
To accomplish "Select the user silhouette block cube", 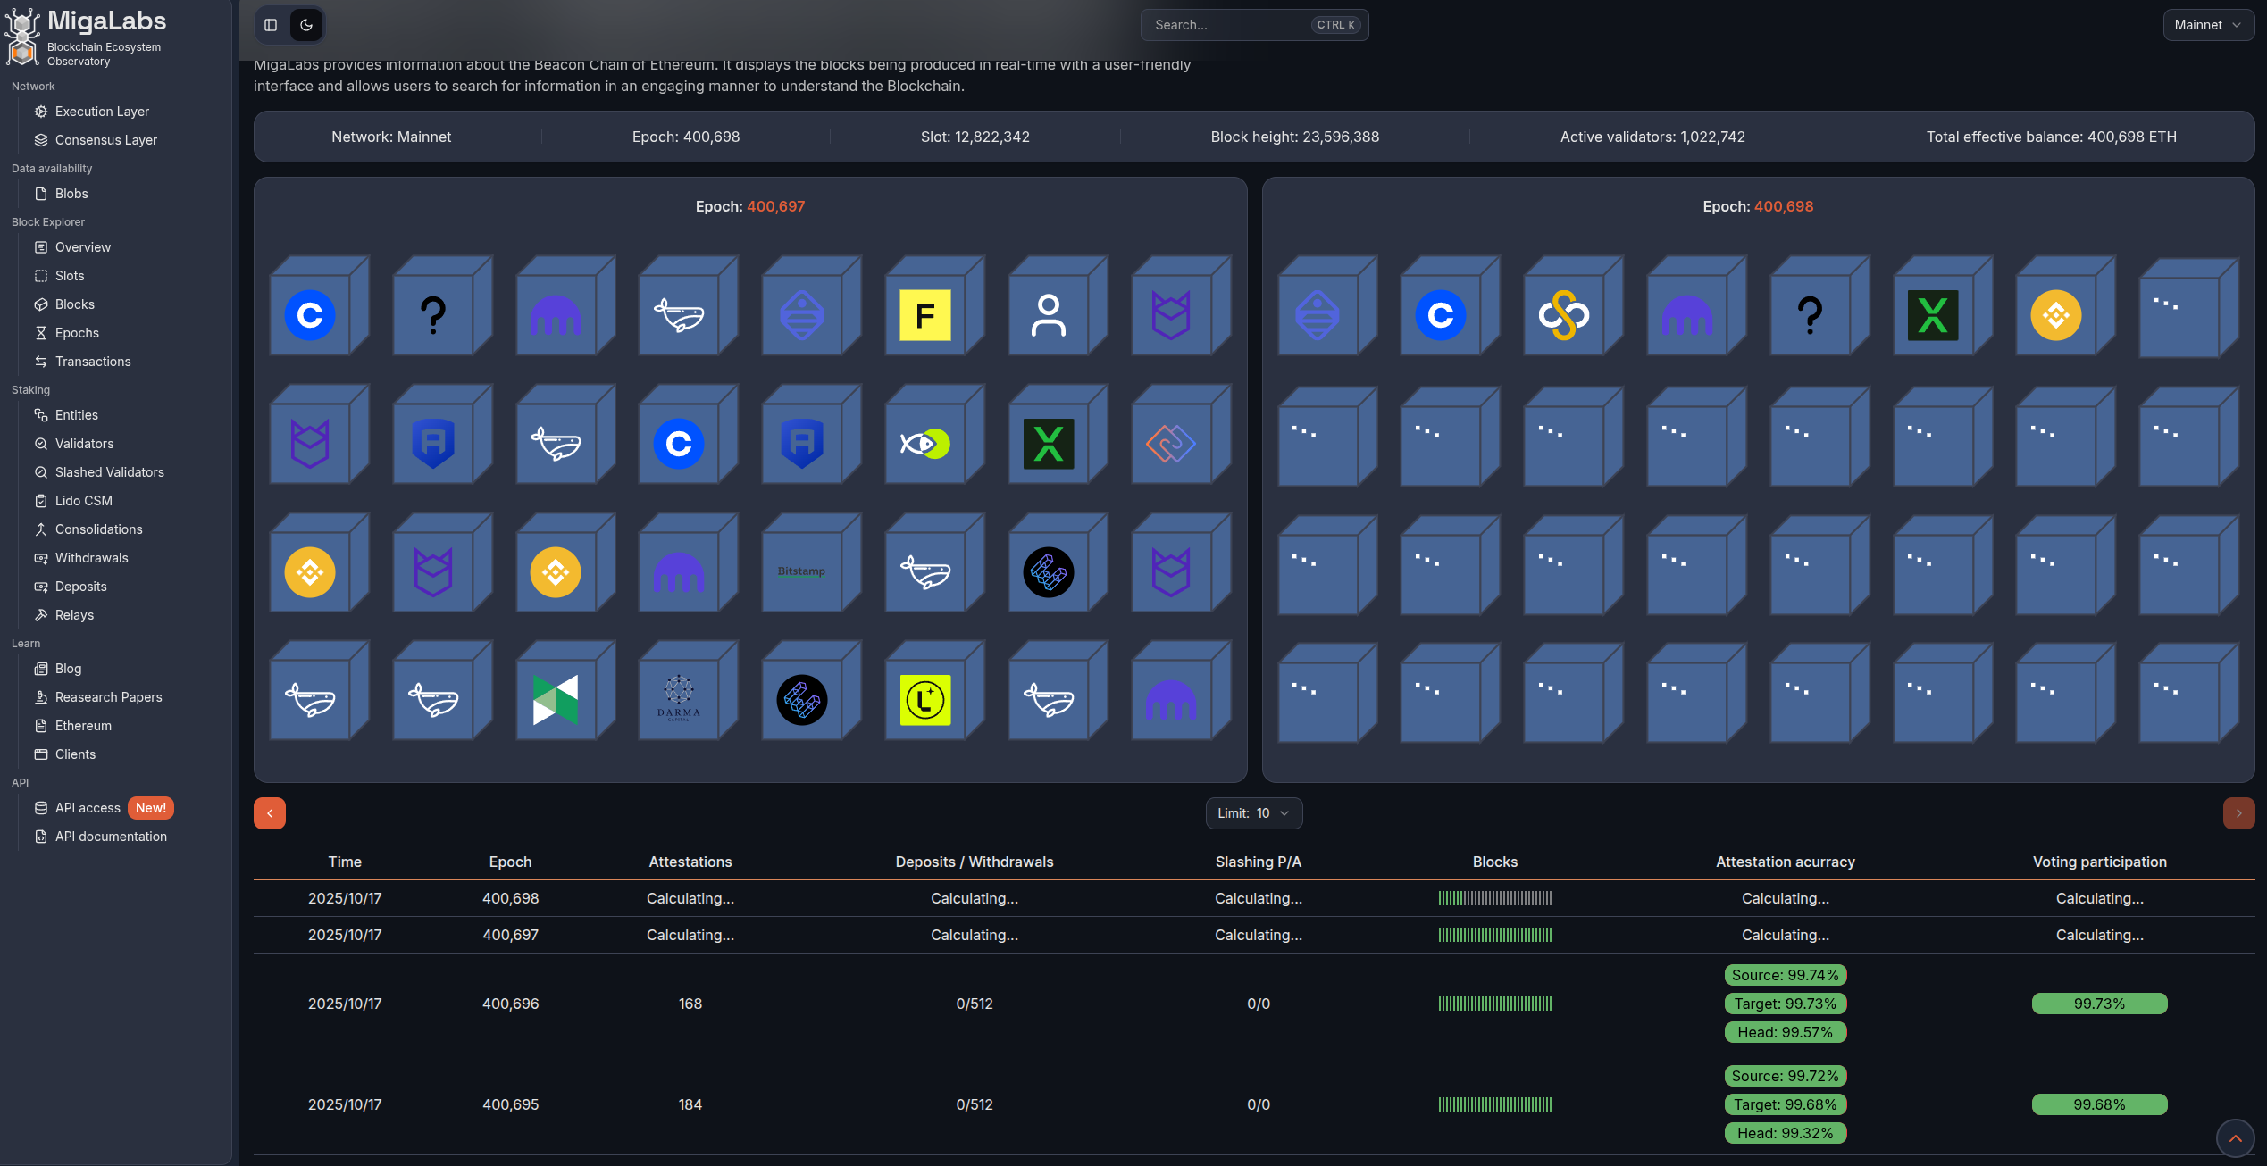I will 1048,315.
